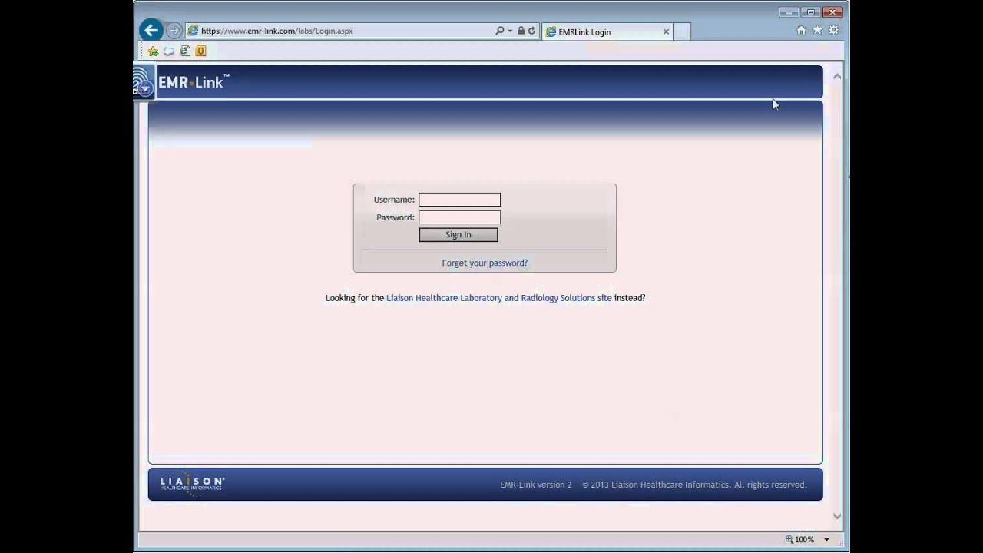This screenshot has width=983, height=553.
Task: Click the second favorites bar icon
Action: [169, 51]
